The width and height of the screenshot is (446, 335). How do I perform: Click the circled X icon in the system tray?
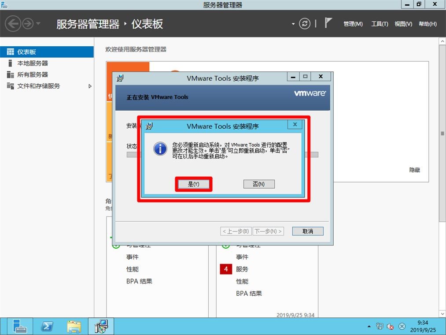pyautogui.click(x=402, y=327)
